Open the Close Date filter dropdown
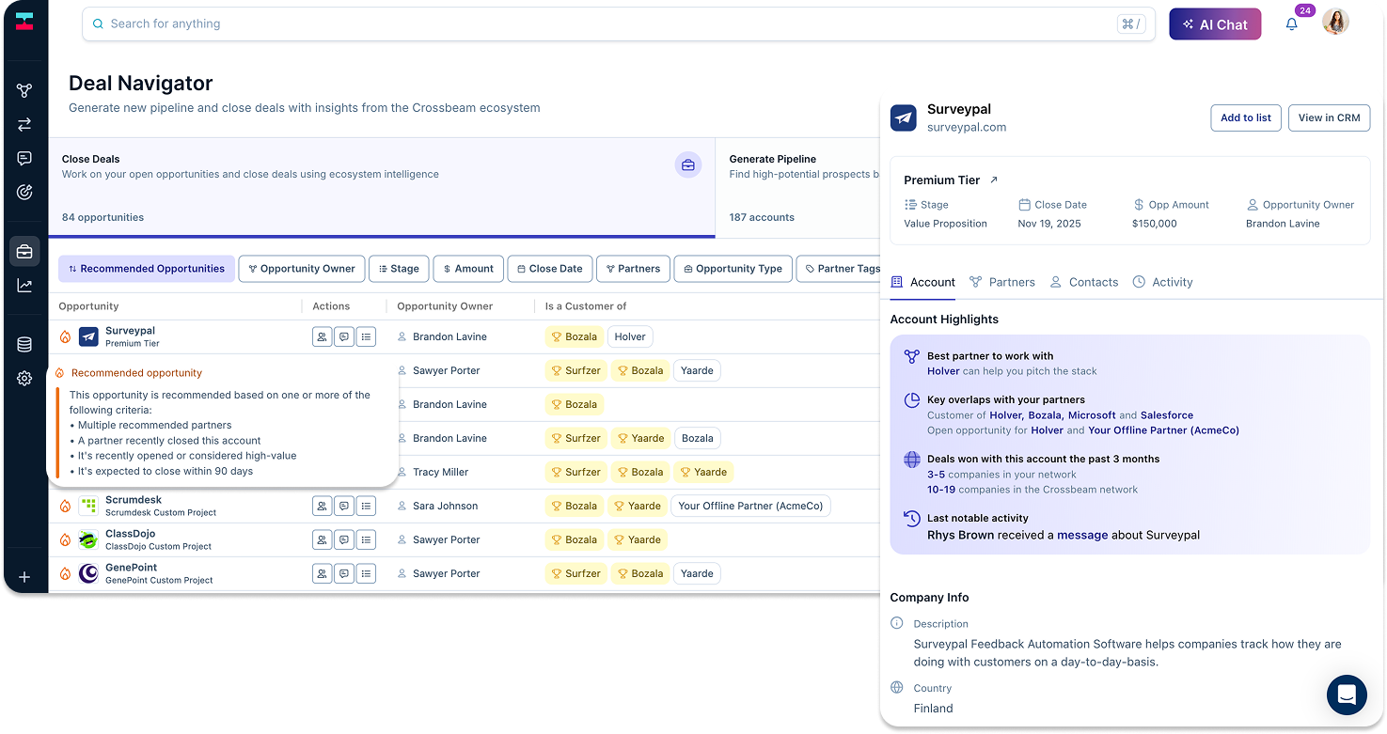The image size is (1387, 734). pos(550,269)
